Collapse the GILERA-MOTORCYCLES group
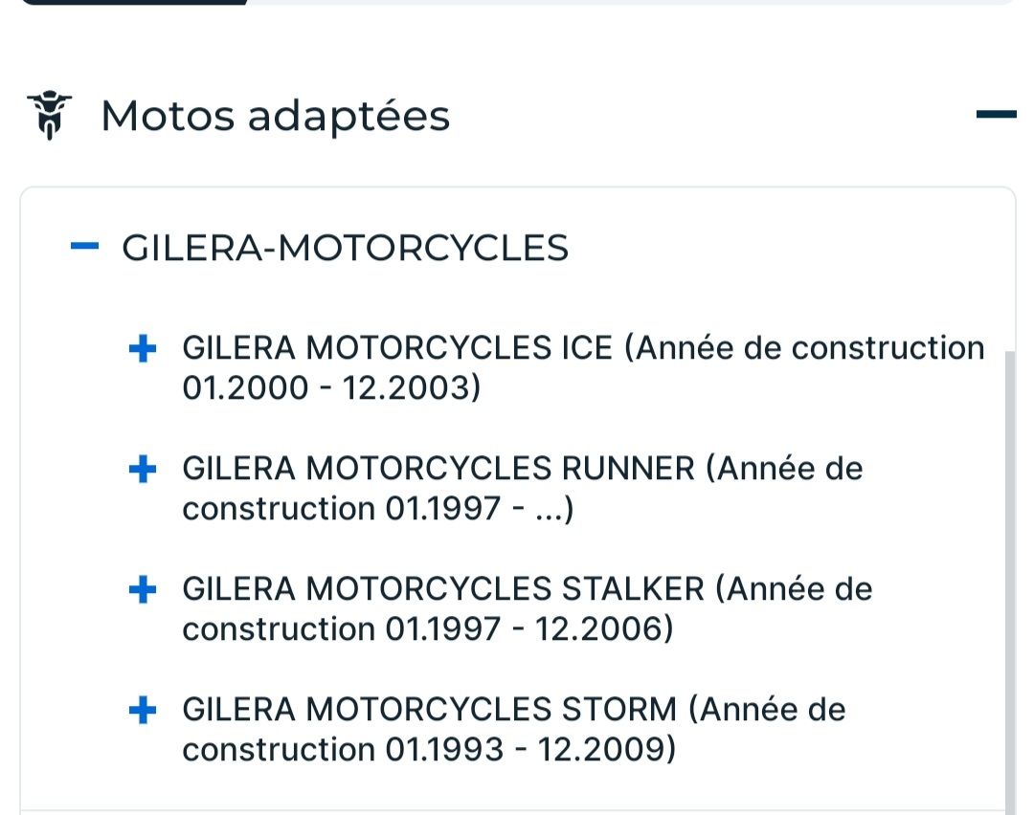Viewport: 1034px width, 815px height. pos(85,247)
